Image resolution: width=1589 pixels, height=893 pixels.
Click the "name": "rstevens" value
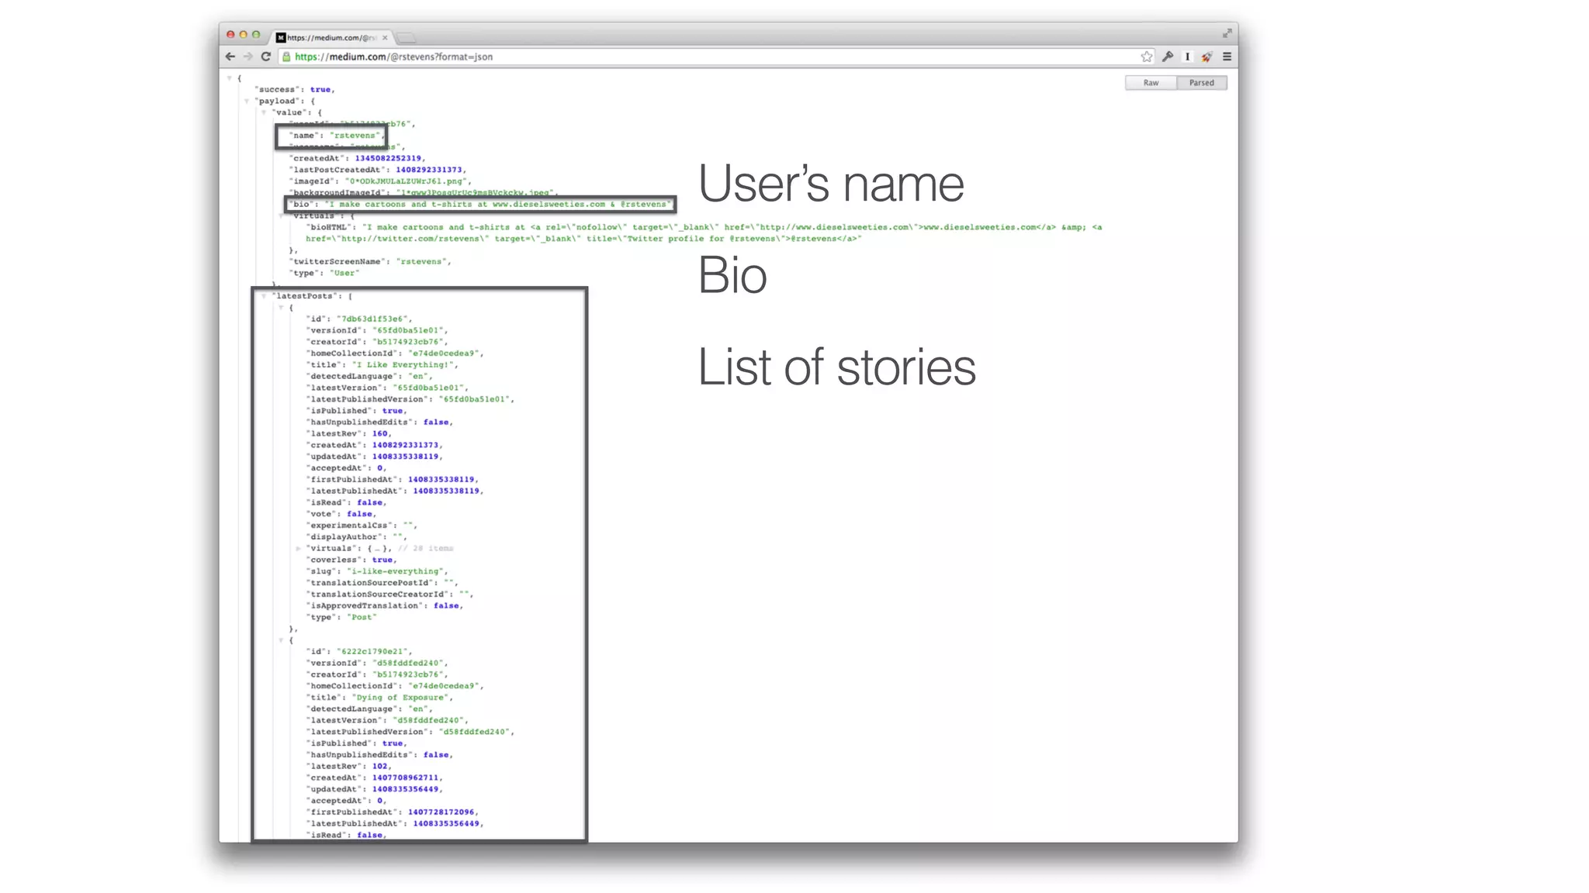coord(355,136)
